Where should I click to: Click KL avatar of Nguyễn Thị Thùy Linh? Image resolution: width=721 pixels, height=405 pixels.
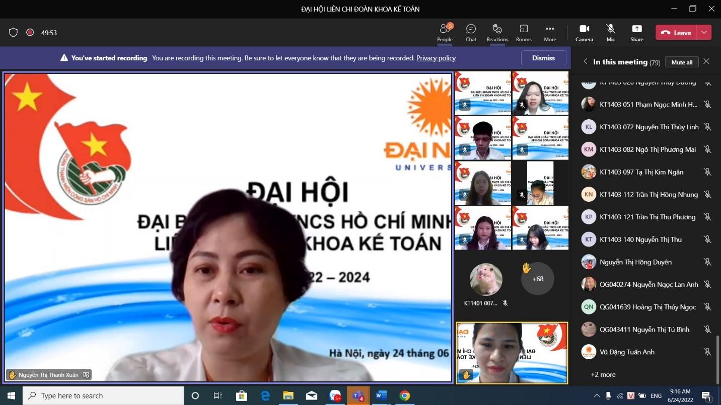point(589,127)
